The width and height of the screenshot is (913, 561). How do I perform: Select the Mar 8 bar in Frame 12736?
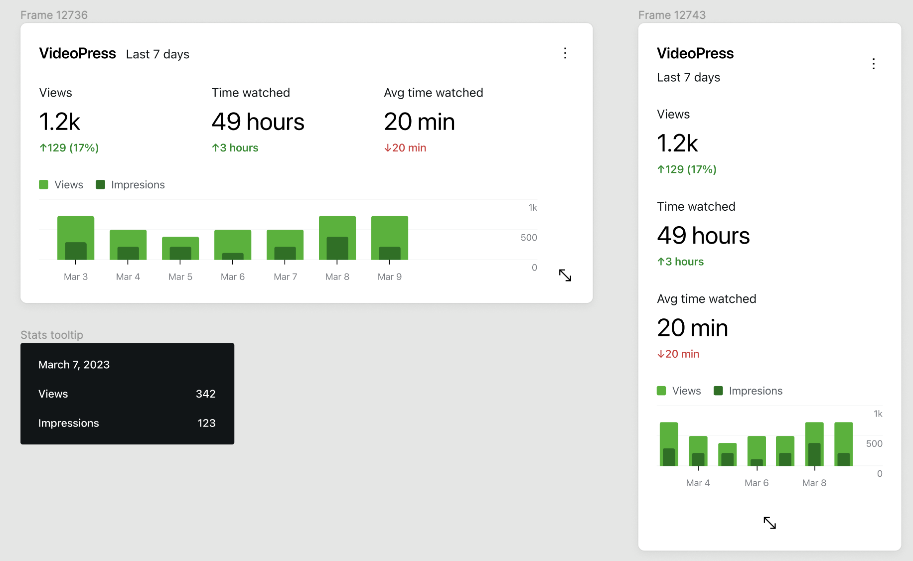[337, 238]
